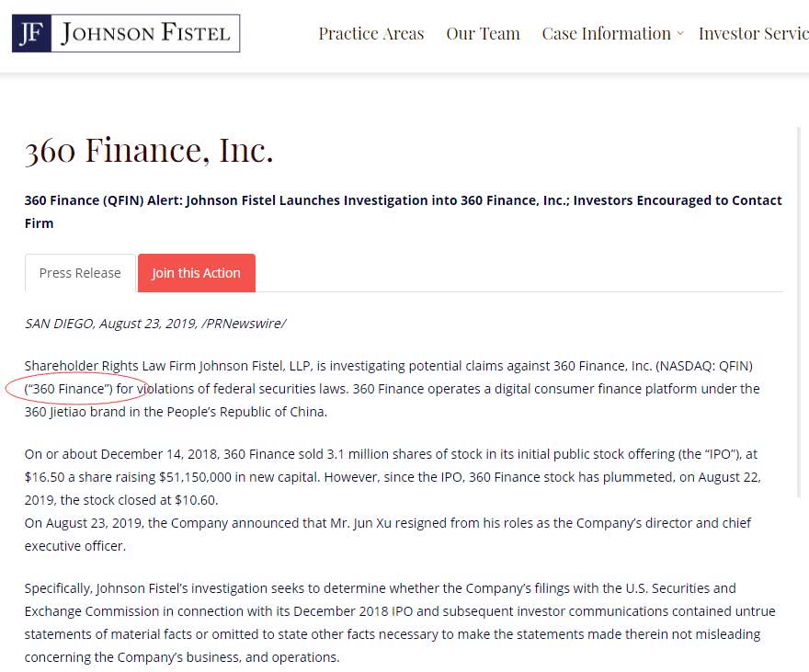Image resolution: width=809 pixels, height=672 pixels.
Task: Expand the Case Information dropdown chevron
Action: point(680,33)
